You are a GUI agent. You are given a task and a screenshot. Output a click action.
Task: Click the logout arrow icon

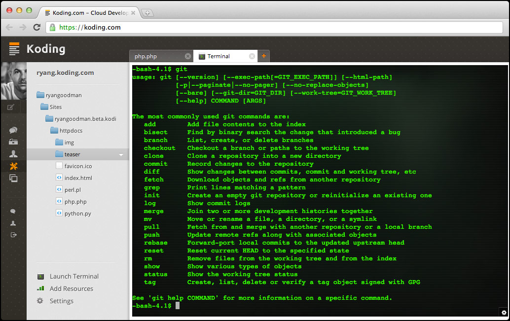[x=13, y=235]
